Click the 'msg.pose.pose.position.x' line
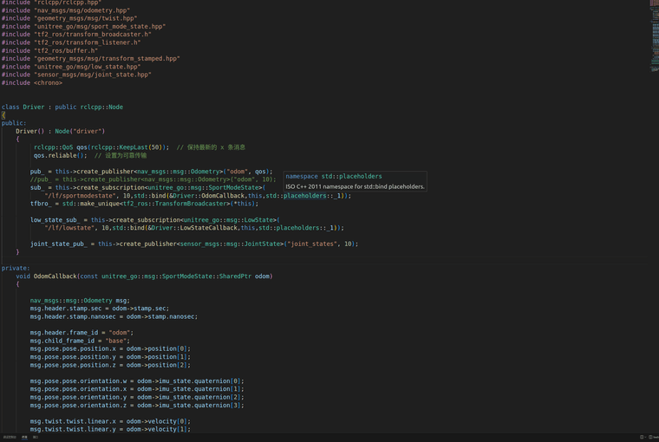Image resolution: width=659 pixels, height=442 pixels. 110,349
